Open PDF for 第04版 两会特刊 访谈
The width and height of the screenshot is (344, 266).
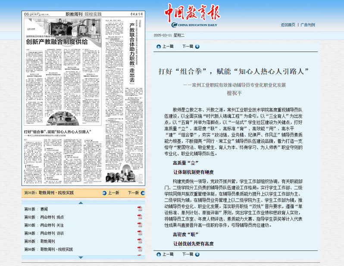(140, 233)
